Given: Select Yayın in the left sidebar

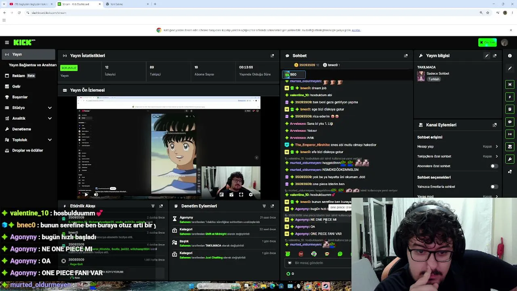Looking at the screenshot, I should (27, 55).
